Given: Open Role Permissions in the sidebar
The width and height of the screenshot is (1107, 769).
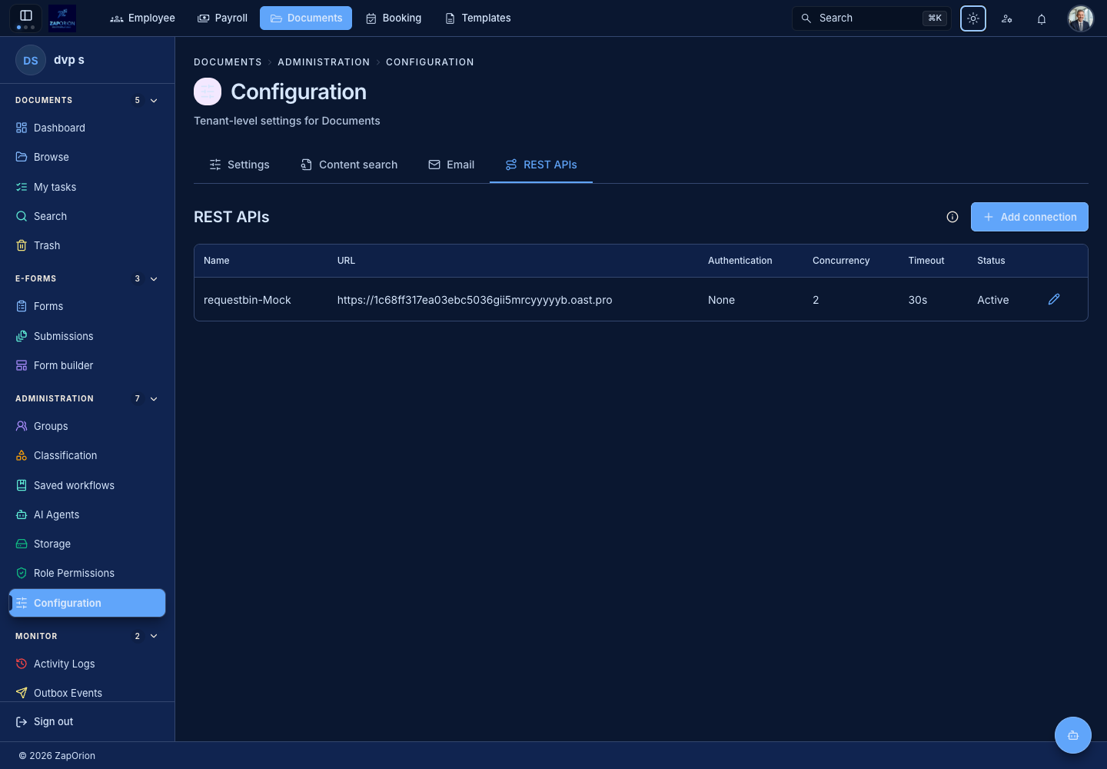Looking at the screenshot, I should tap(87, 574).
